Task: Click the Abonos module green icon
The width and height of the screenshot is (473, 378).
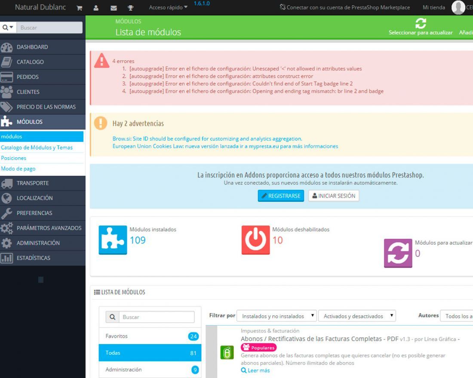Action: pos(227,352)
